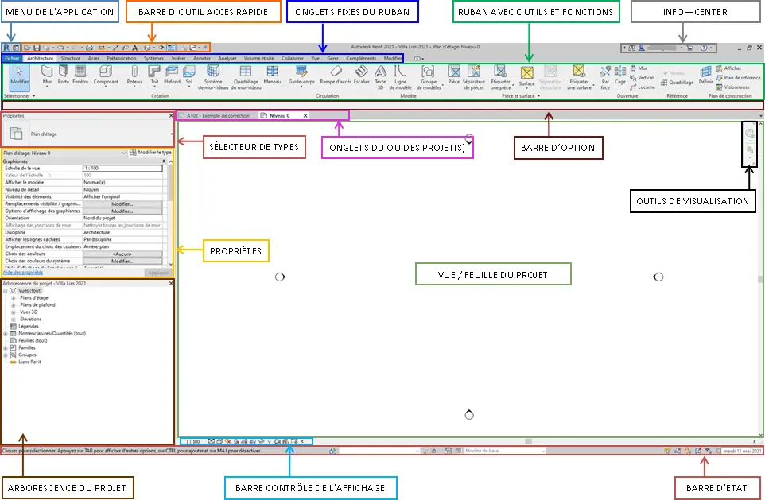The height and width of the screenshot is (500, 765).
Task: Print using the quick access printer icon
Action: pyautogui.click(x=89, y=48)
